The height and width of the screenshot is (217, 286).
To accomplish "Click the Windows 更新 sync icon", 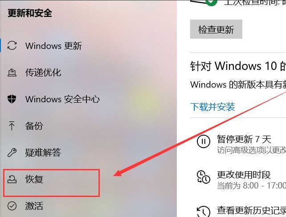I will tap(12, 45).
